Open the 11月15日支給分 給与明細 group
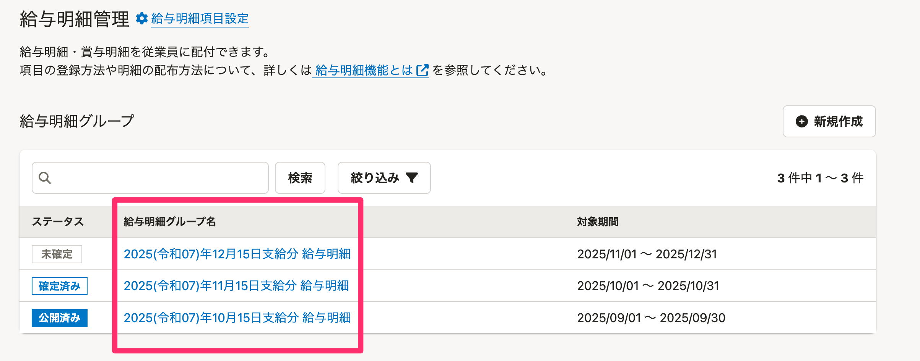The image size is (920, 361). click(x=236, y=286)
